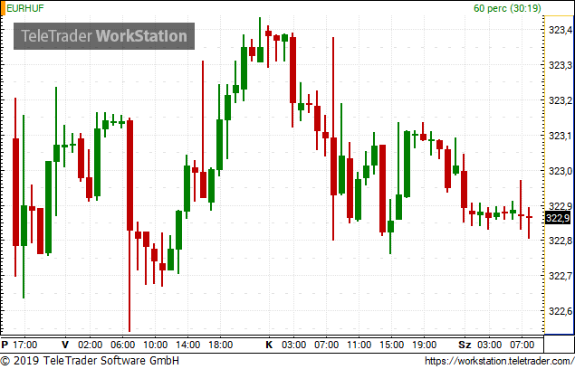575x369 pixels.
Task: Click the 2019 TeleTrader Software GmbH copyright text
Action: pyautogui.click(x=90, y=360)
